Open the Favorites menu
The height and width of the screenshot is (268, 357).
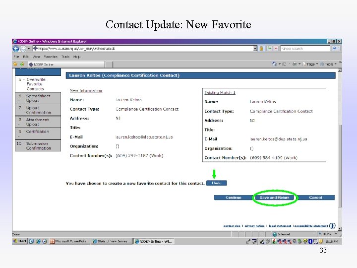51,57
